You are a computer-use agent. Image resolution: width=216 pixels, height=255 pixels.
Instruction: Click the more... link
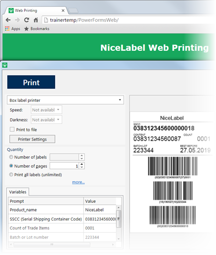coord(79,182)
